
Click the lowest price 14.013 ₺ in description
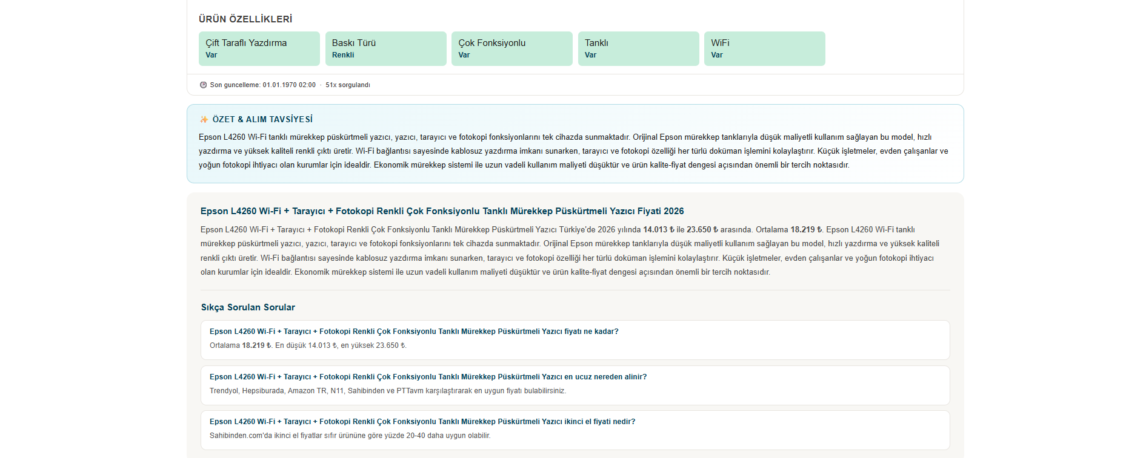[x=659, y=230]
